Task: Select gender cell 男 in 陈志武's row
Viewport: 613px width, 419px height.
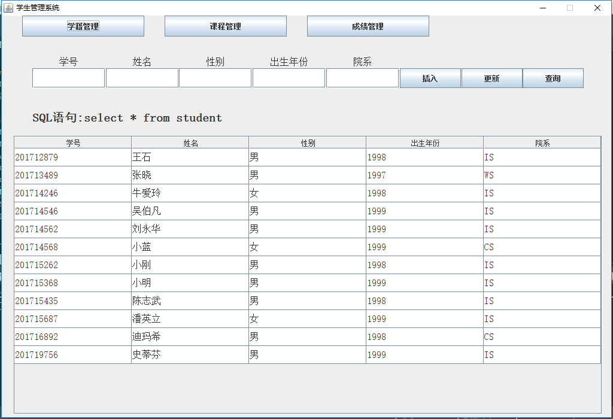Action: pyautogui.click(x=307, y=301)
